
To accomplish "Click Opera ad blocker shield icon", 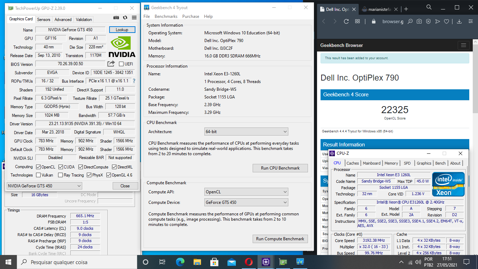I will 428,21.
